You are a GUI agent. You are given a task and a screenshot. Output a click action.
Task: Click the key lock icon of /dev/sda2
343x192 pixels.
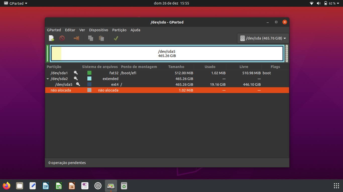point(76,78)
